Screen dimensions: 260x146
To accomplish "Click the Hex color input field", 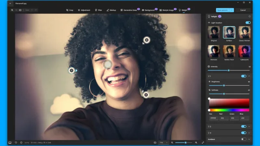I will pyautogui.click(x=214, y=118).
